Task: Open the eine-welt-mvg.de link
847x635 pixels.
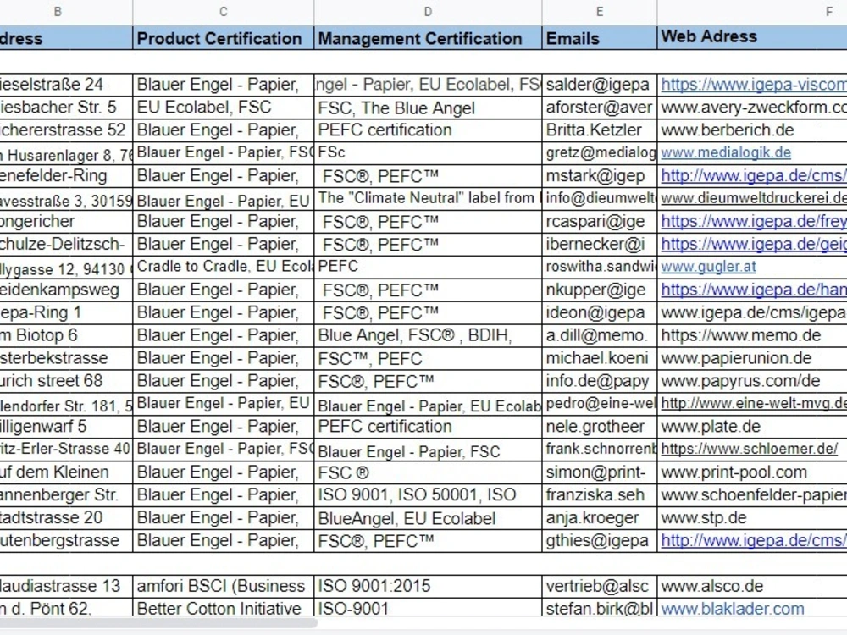Action: tap(754, 403)
